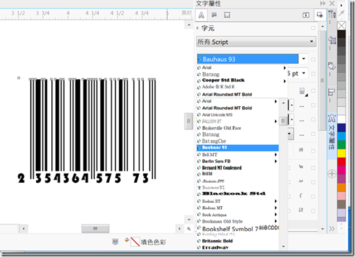This screenshot has height=257, width=355.
Task: Choose Broadway font at list bottom
Action: click(x=237, y=248)
